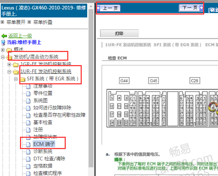Image resolution: width=218 pixels, height=176 pixels.
Task: Select SFI 系统（带 EGR 系统）folder
Action: coord(53,79)
